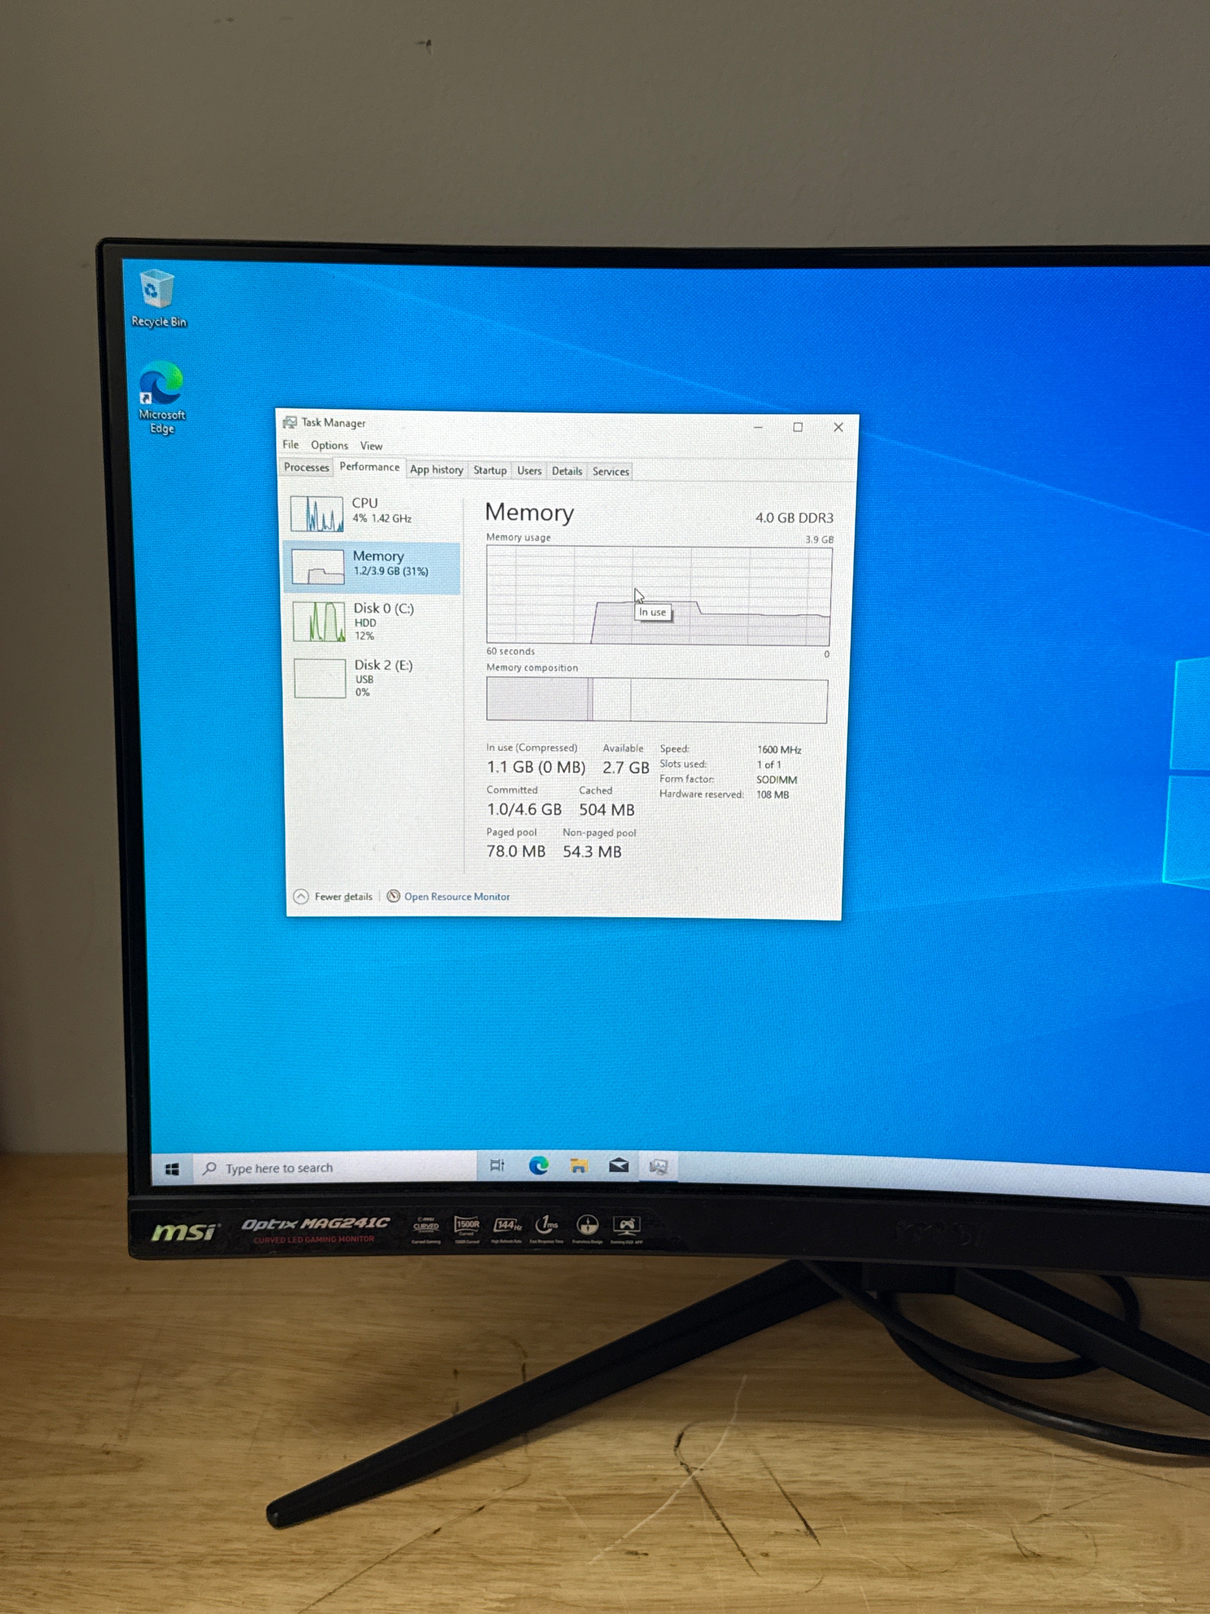Click the Task Manager title bar icon
The image size is (1210, 1614).
pyautogui.click(x=290, y=422)
